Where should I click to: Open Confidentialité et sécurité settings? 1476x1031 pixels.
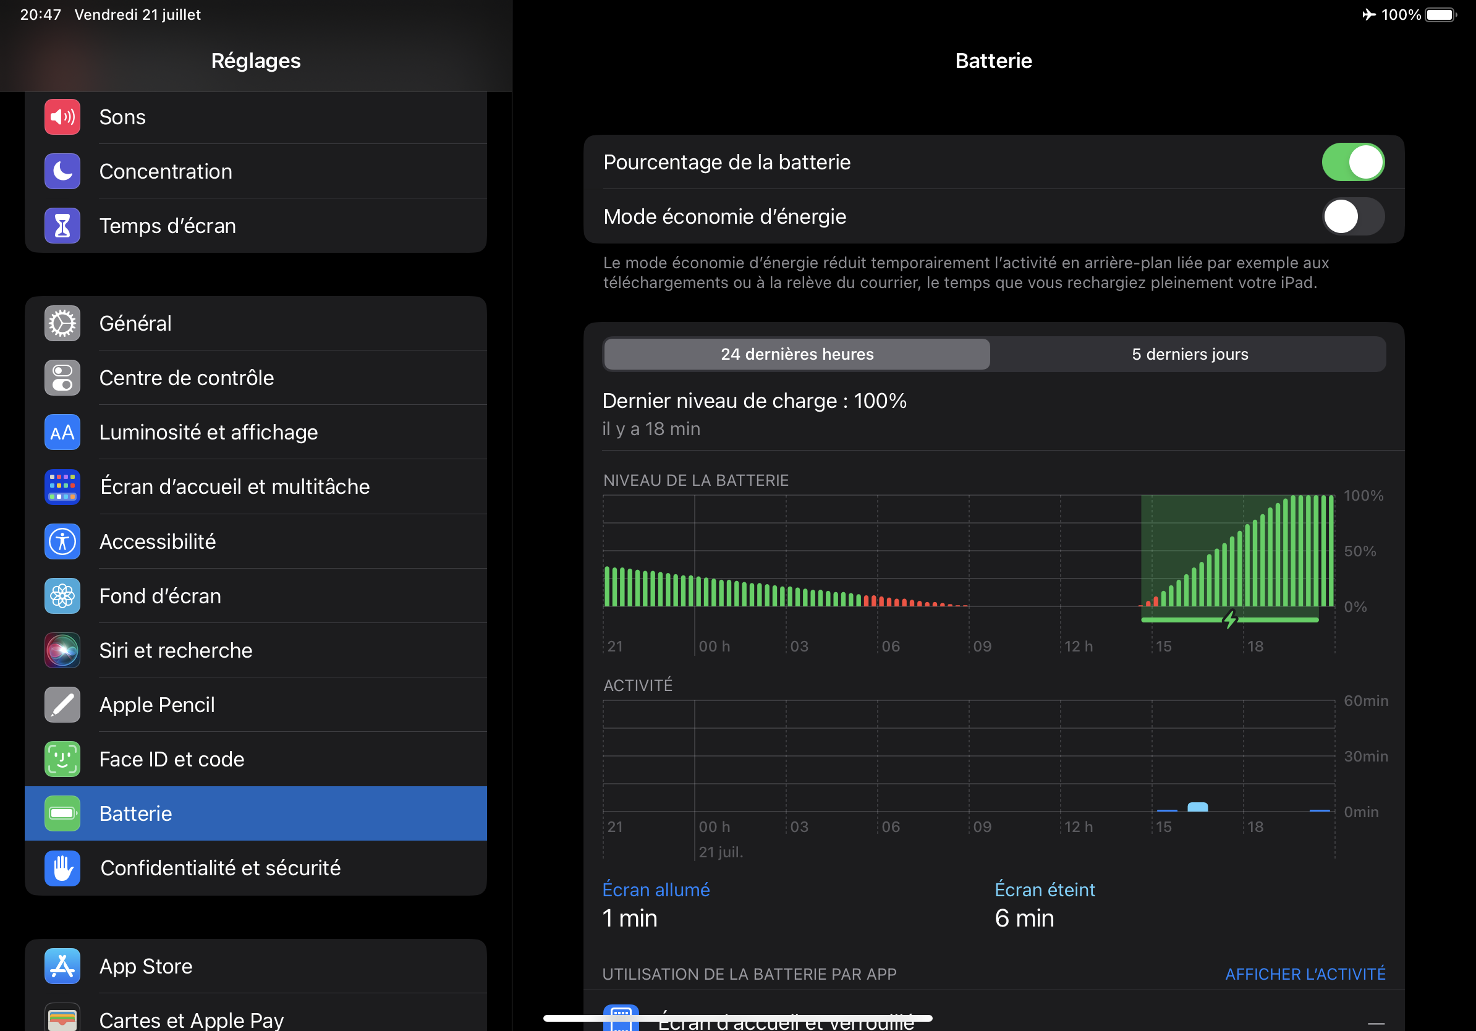click(220, 868)
